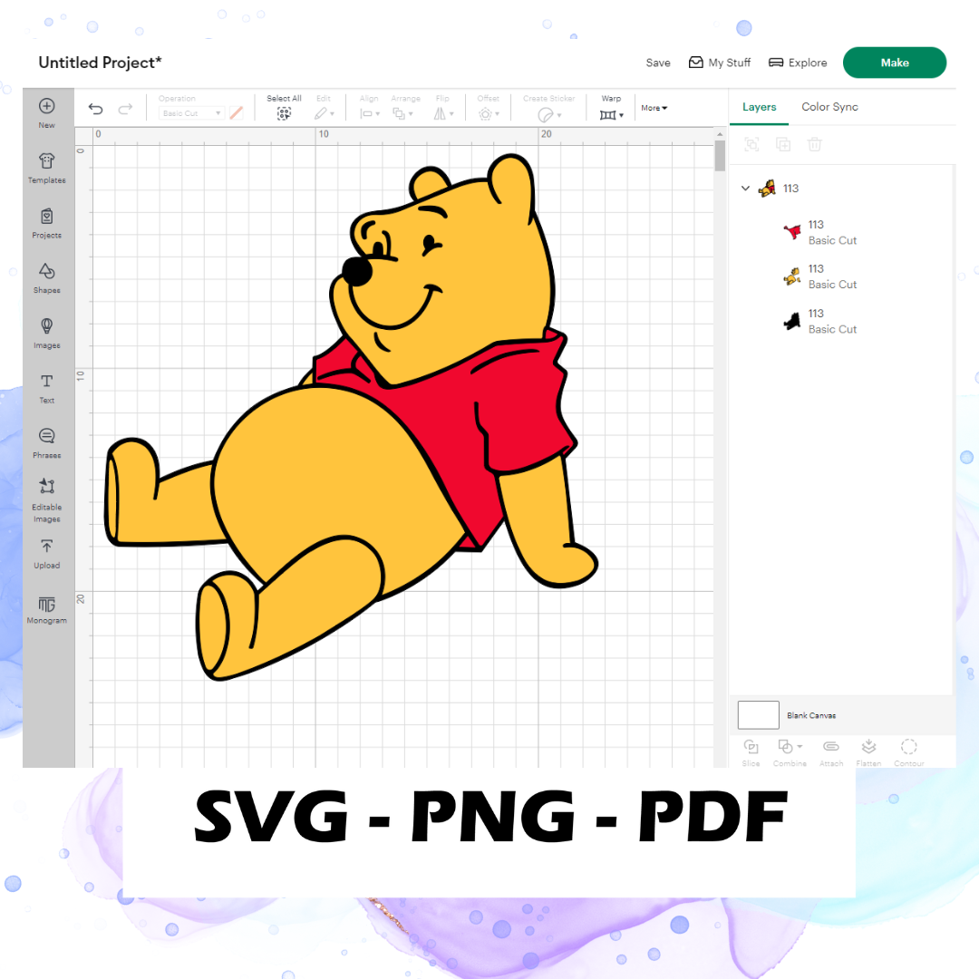
Task: Open the Align options dropdown
Action: [370, 107]
